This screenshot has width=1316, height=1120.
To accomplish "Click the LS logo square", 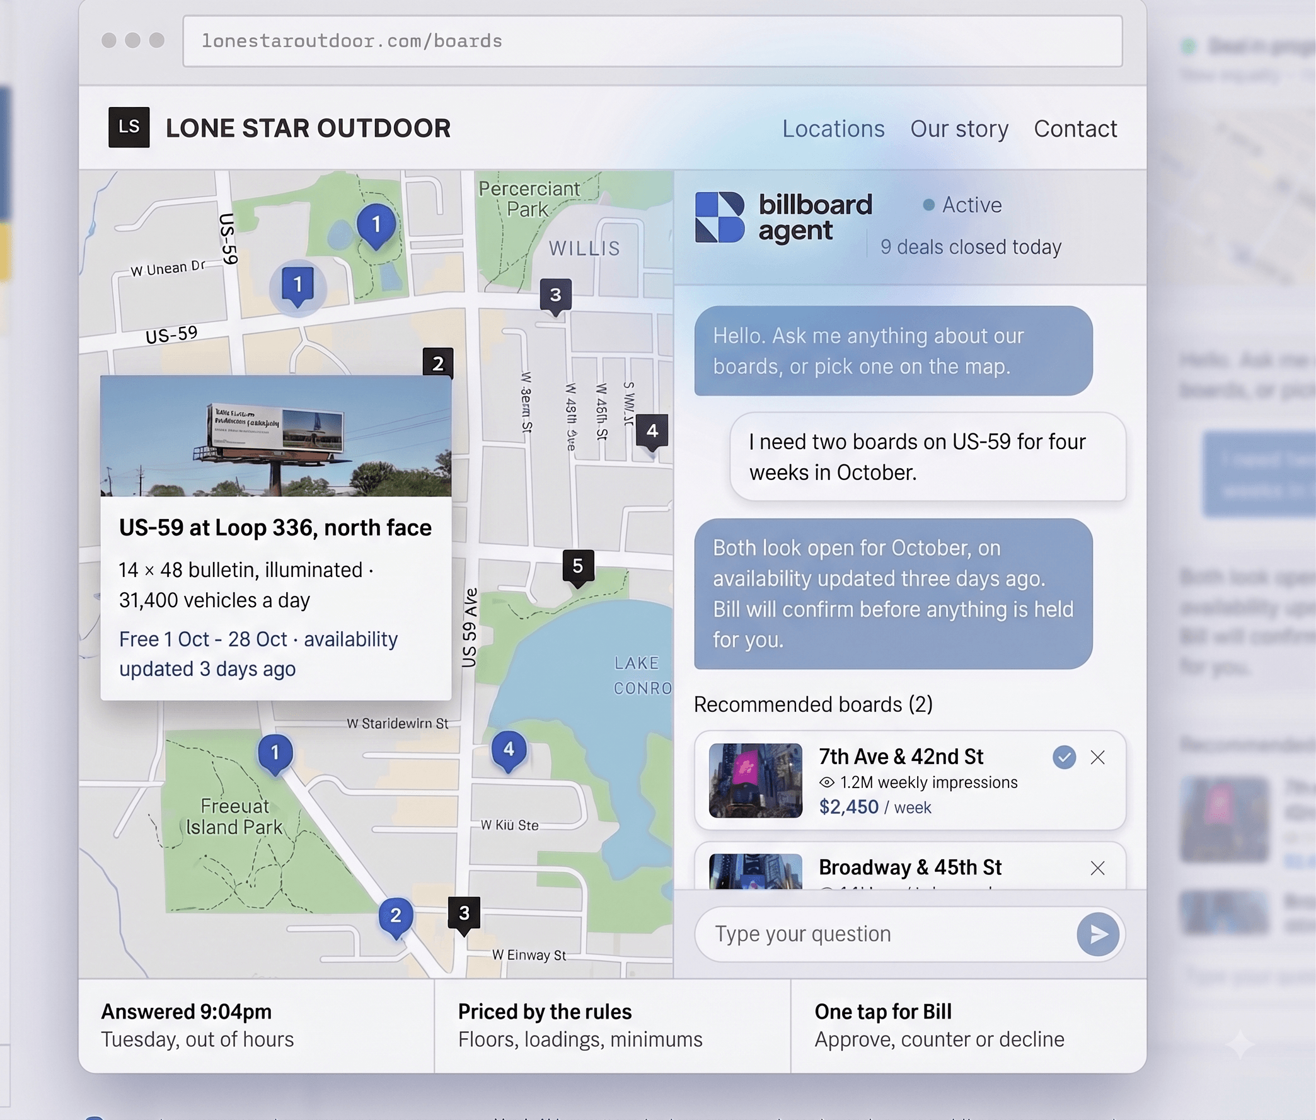I will [x=129, y=128].
